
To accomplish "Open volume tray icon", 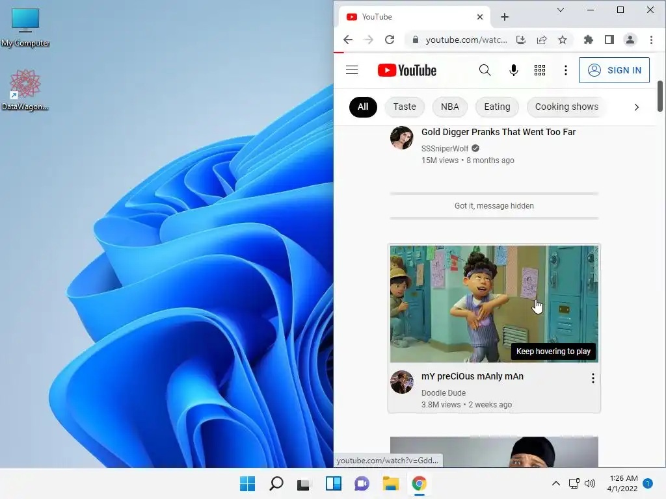I will pyautogui.click(x=589, y=483).
